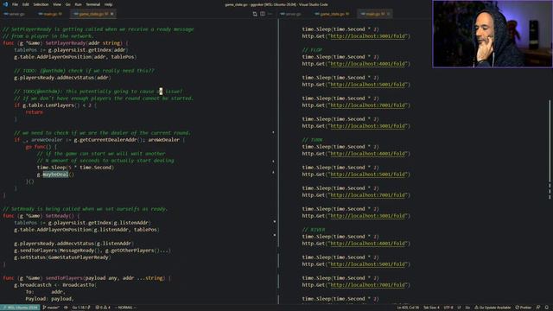The height and width of the screenshot is (311, 553).
Task: Click the line and column indicator
Action: pyautogui.click(x=408, y=308)
